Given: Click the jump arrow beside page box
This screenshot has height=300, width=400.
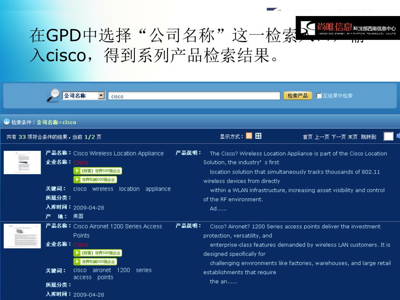Looking at the screenshot, I should 398,136.
